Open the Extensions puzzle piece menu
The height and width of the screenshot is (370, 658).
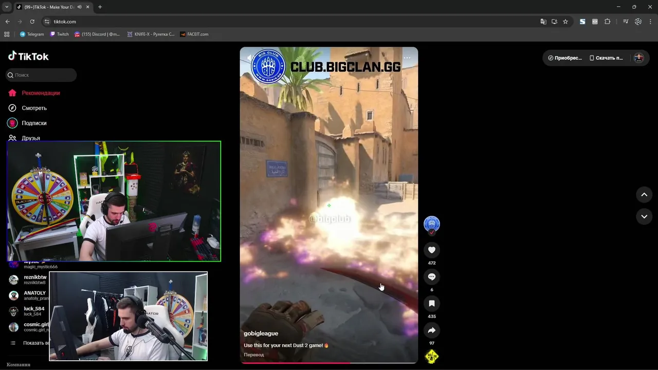[607, 22]
